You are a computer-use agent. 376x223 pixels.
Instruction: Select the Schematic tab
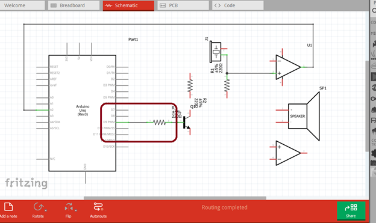[x=128, y=5]
